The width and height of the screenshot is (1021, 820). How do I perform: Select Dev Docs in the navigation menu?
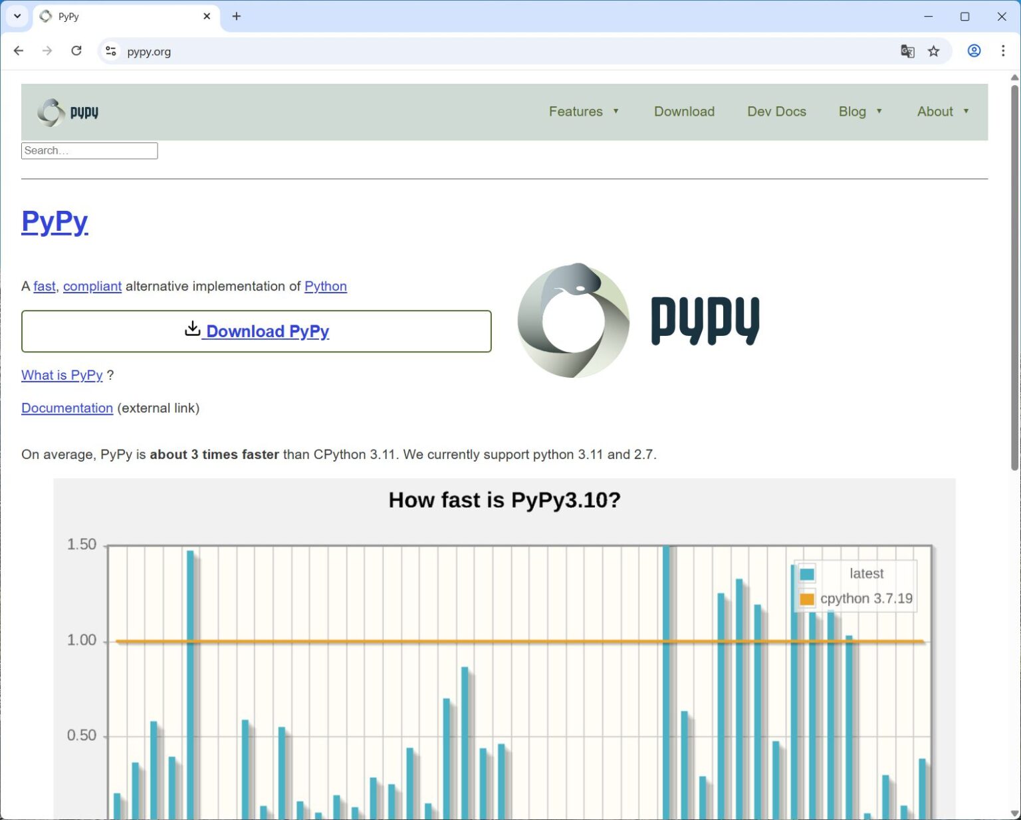pos(776,111)
